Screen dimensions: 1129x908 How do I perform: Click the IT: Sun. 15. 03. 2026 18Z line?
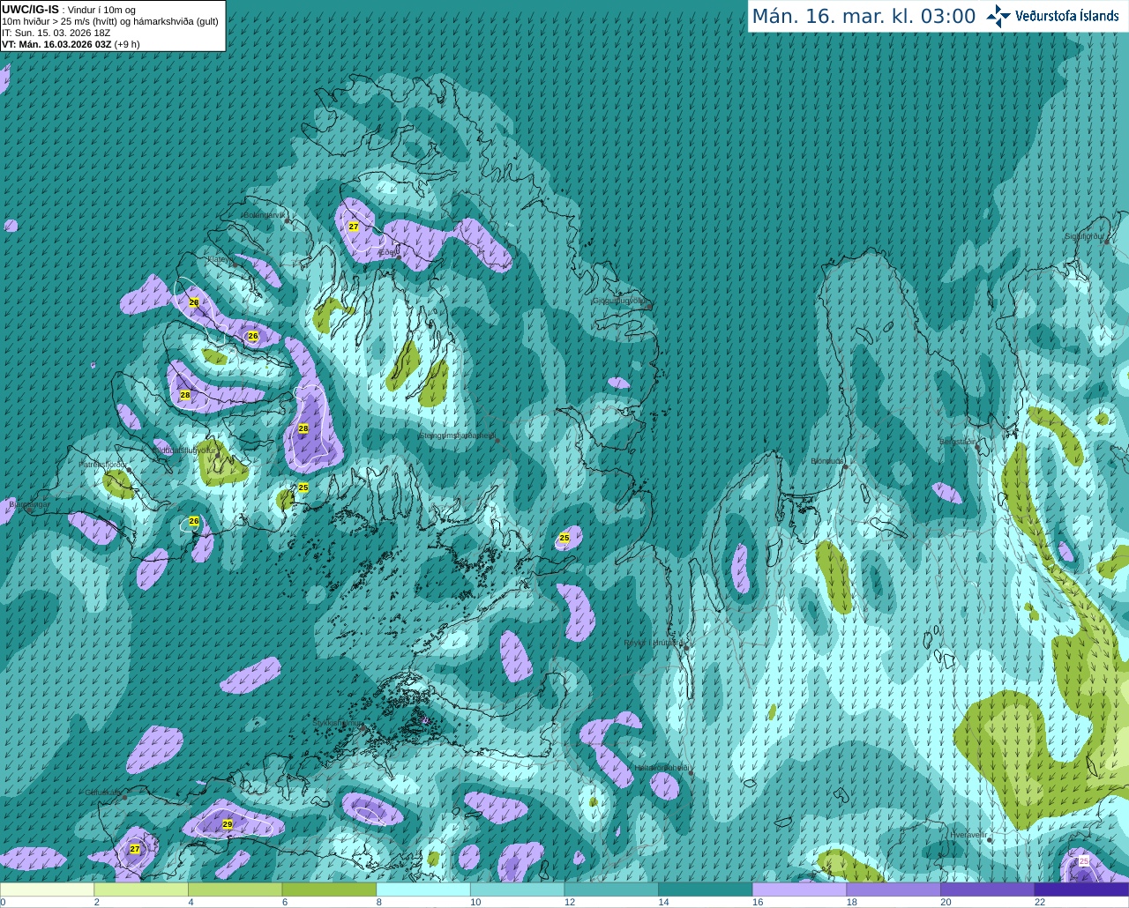(56, 33)
